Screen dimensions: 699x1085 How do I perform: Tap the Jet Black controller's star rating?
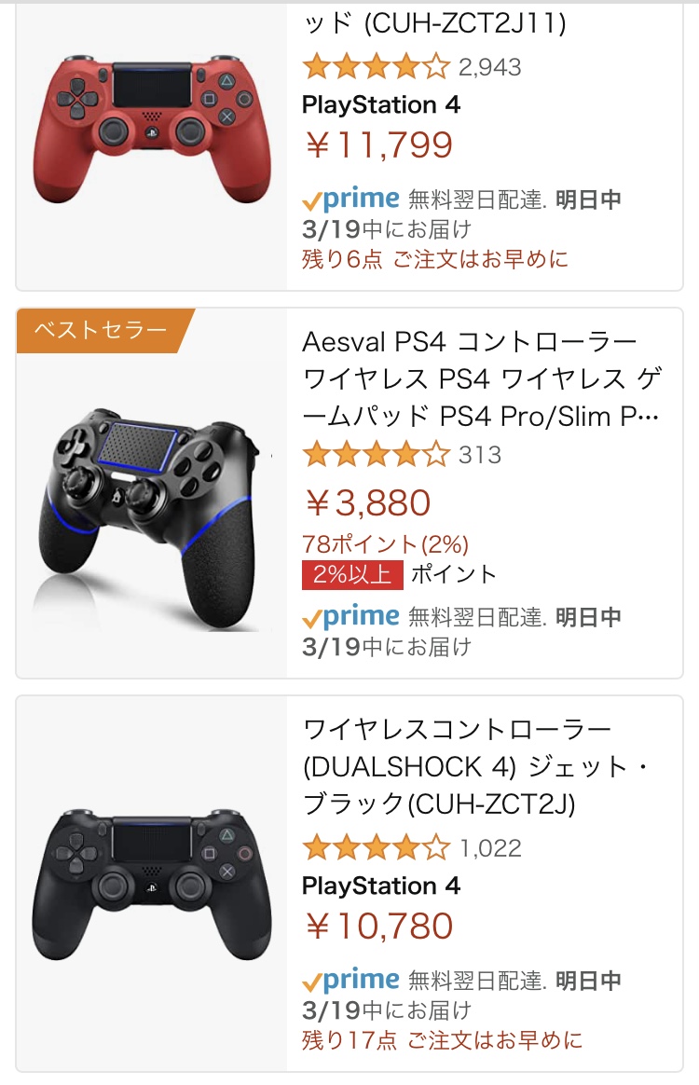376,848
